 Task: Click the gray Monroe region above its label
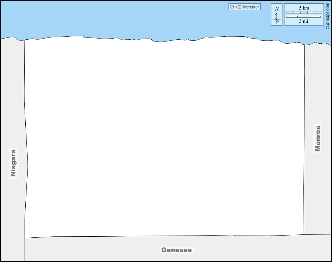point(318,85)
